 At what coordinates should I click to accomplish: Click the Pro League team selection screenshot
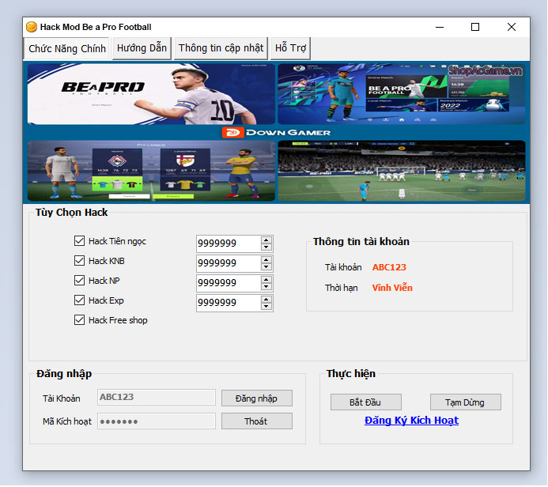click(151, 171)
